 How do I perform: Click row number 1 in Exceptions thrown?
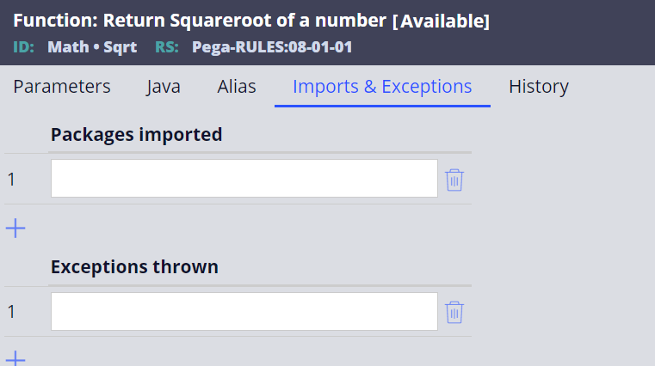[11, 312]
